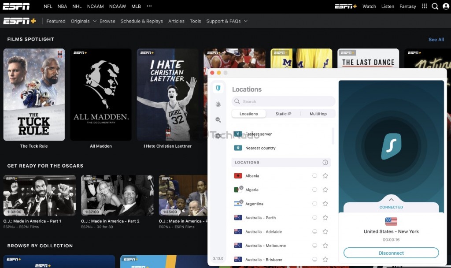The image size is (451, 268).
Task: Play O.J.: Made in America Part 2 thumbnail
Action: [x=117, y=195]
